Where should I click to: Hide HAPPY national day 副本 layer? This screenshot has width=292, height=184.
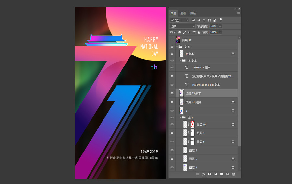point(172,85)
